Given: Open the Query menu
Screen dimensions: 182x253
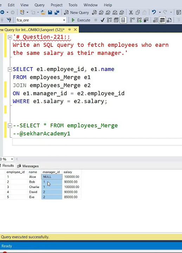Looking at the screenshot, I should [40, 5].
